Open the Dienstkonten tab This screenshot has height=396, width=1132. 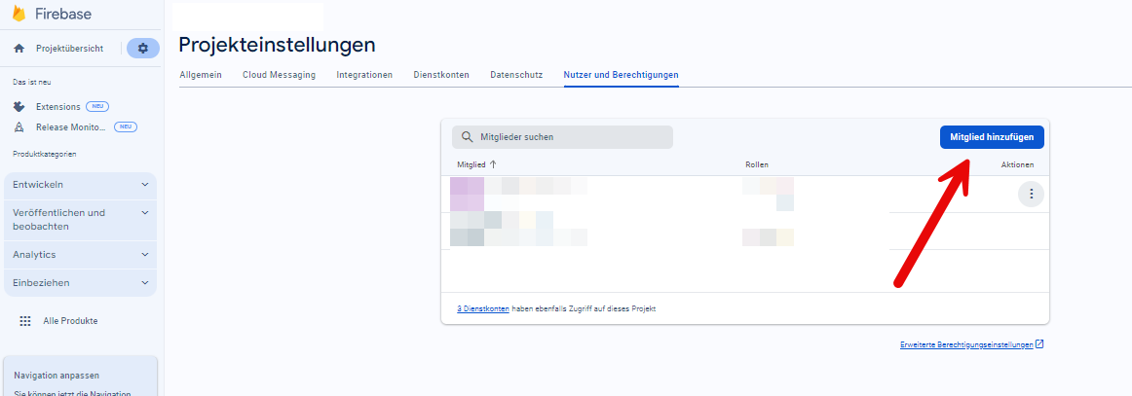441,75
